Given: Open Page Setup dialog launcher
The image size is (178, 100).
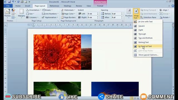Looking at the screenshot, I should pyautogui.click(x=58, y=21).
